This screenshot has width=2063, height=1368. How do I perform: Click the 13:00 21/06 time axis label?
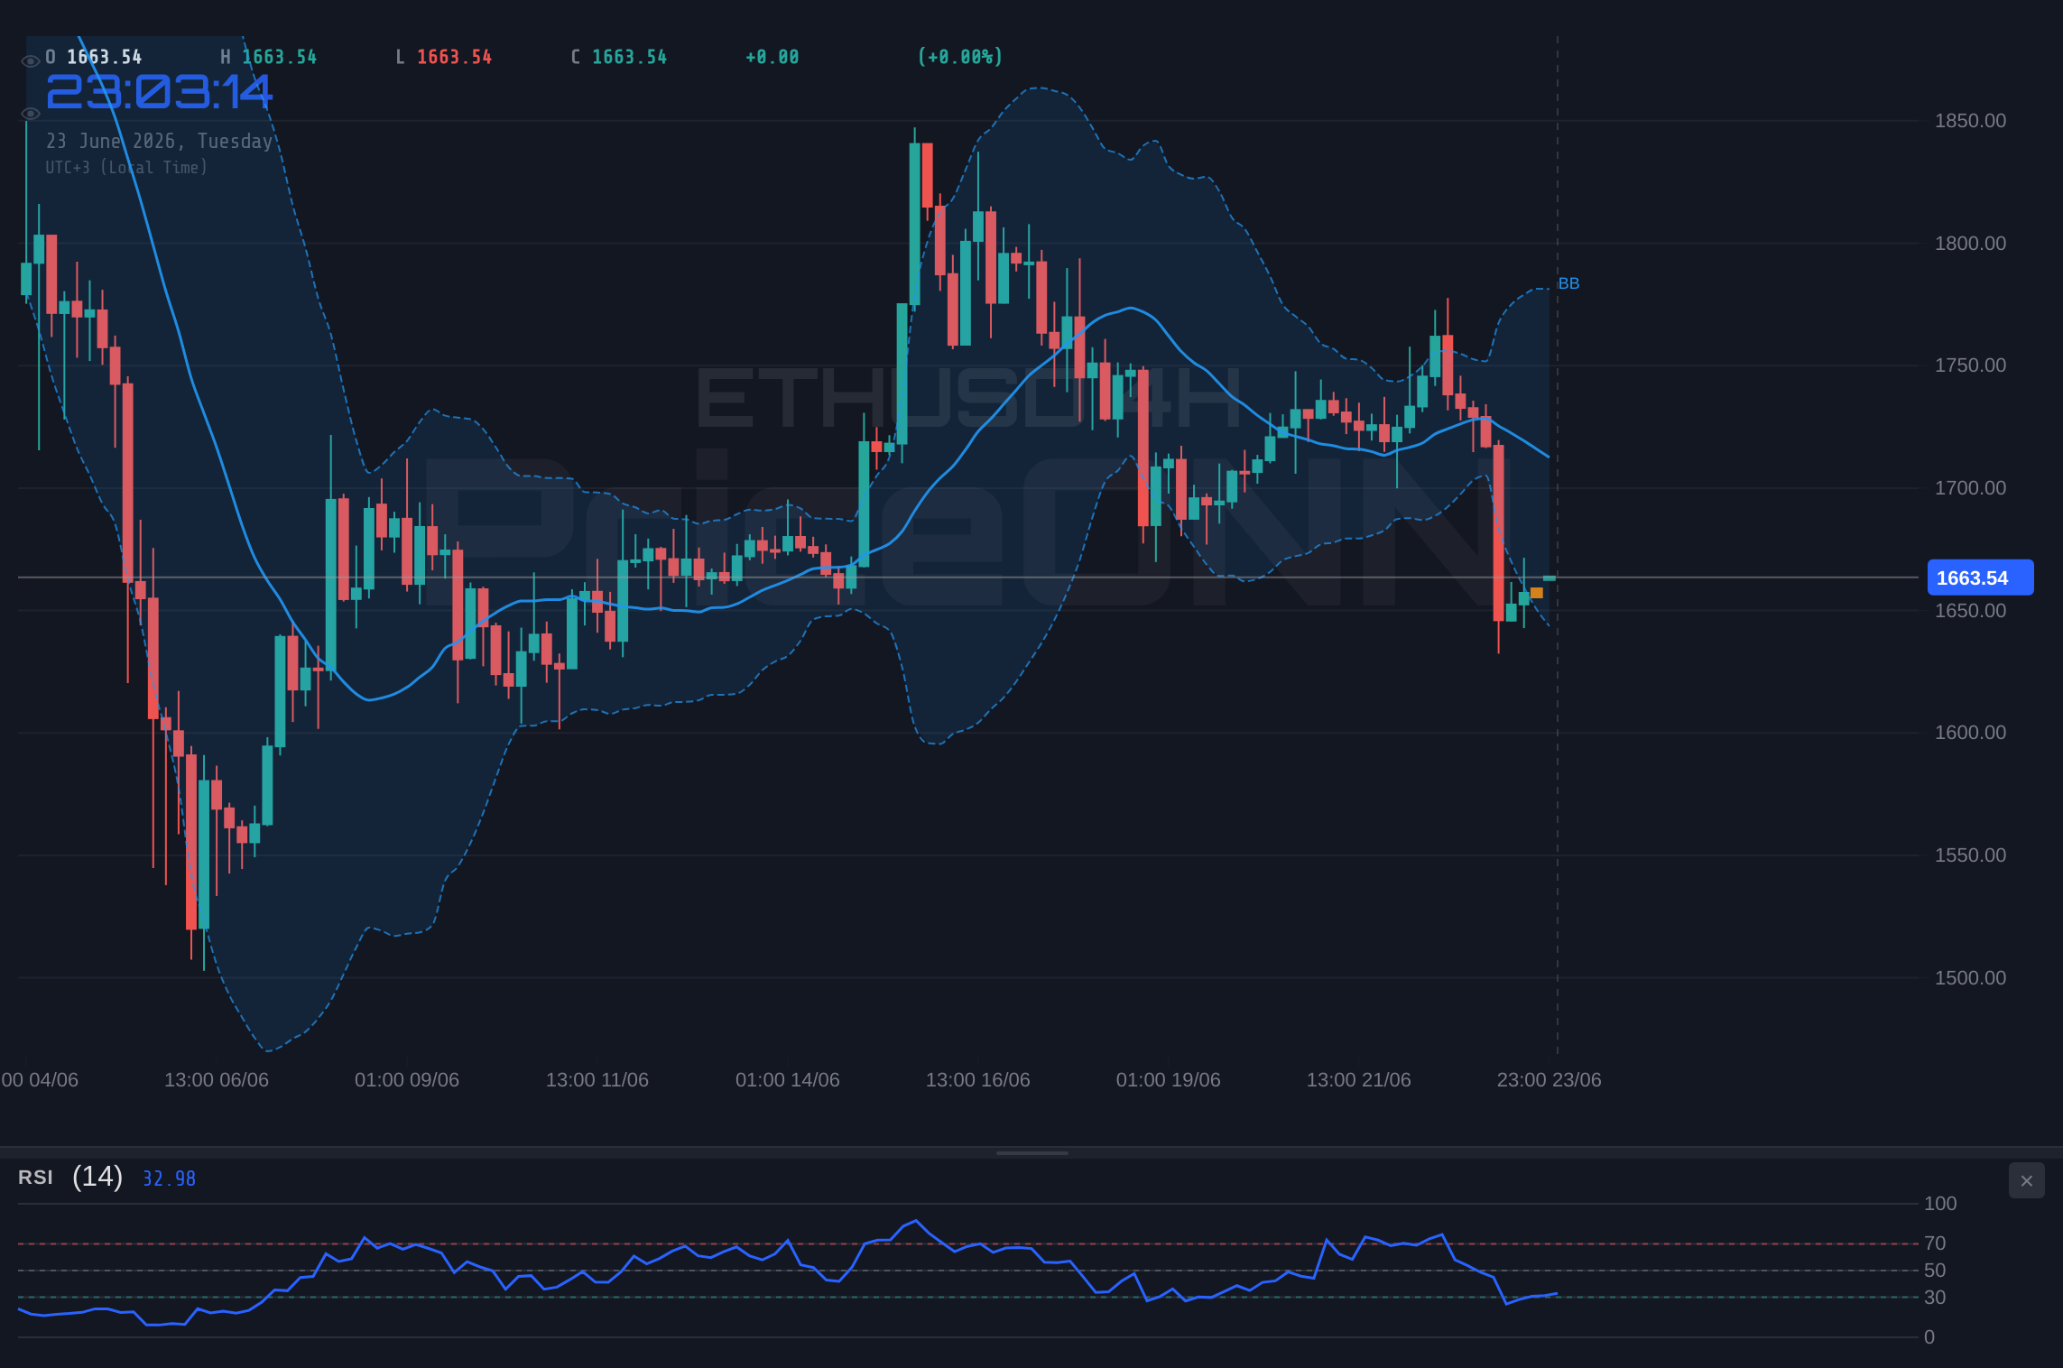1359,1080
